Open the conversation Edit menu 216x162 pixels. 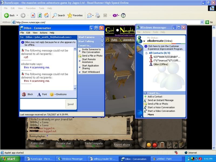pyautogui.click(x=28, y=33)
